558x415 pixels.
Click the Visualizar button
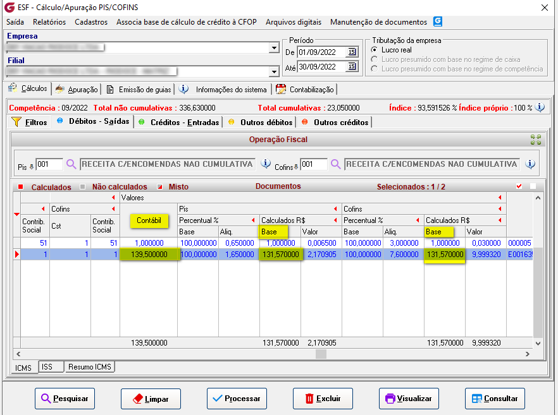[409, 399]
